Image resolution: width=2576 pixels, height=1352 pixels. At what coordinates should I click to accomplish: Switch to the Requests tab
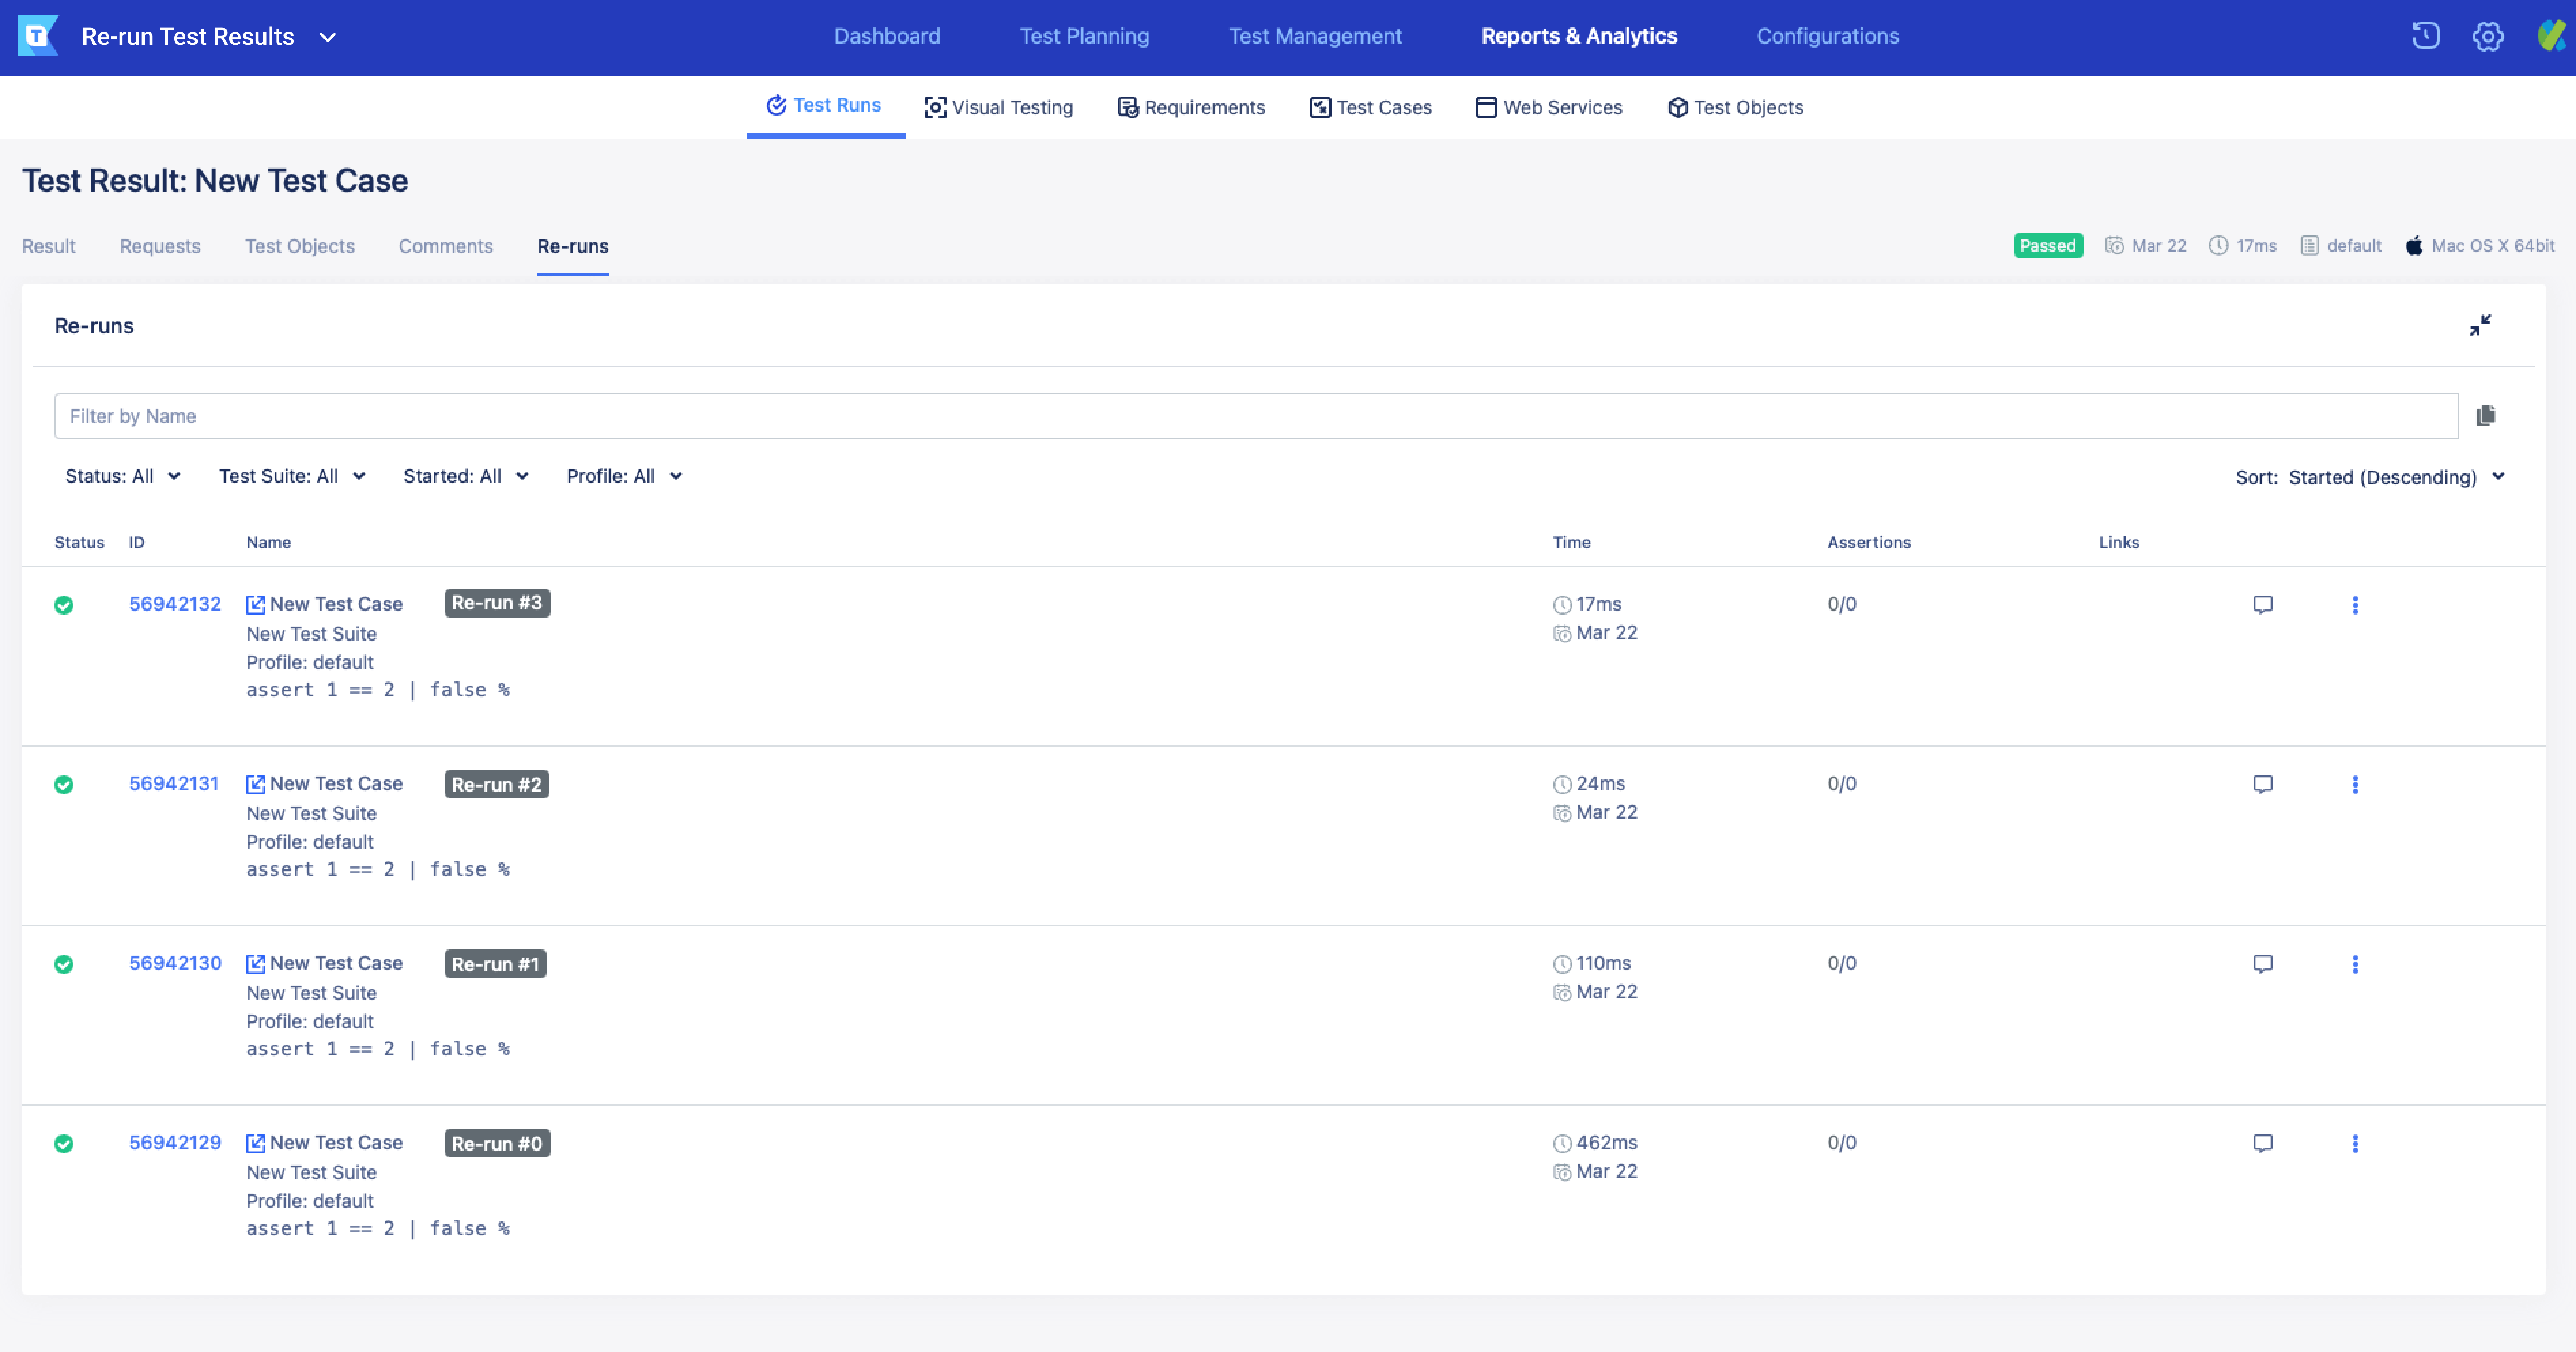(x=160, y=246)
